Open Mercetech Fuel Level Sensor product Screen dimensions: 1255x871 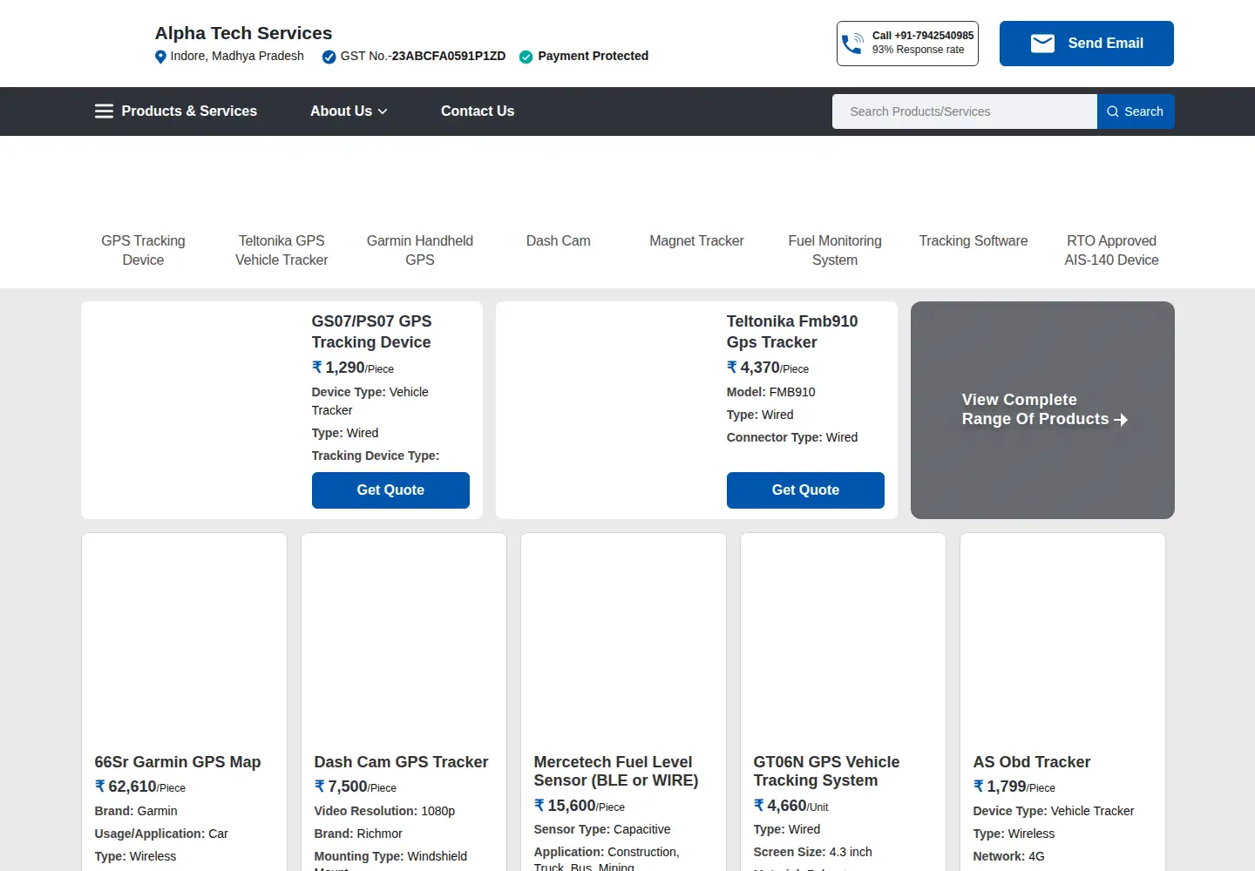[616, 772]
